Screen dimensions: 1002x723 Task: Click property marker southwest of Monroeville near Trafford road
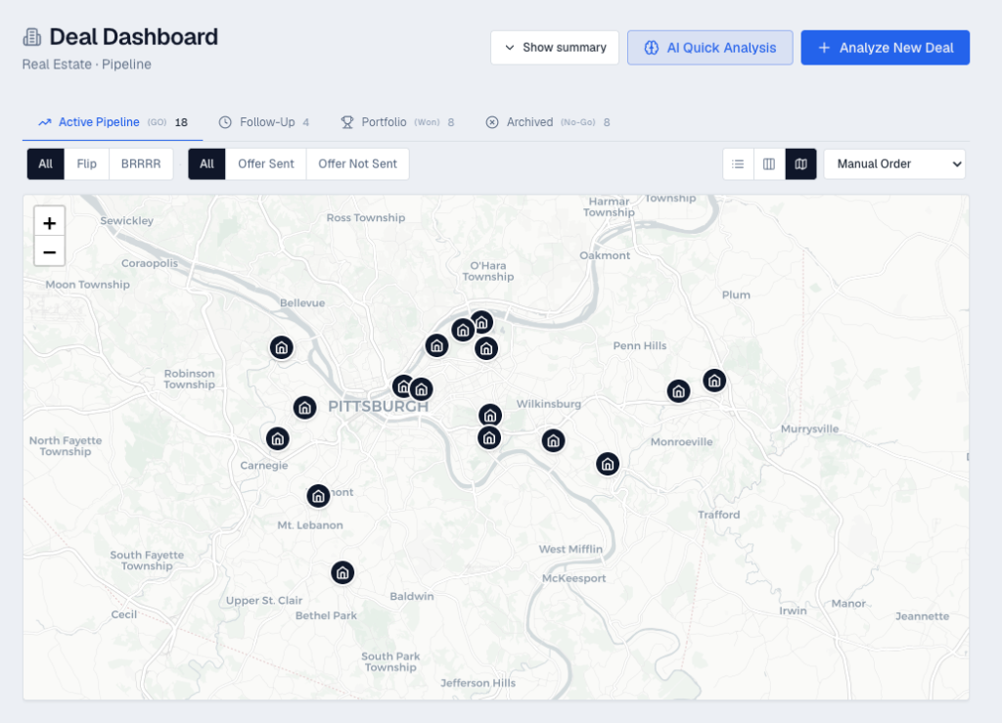click(x=608, y=464)
